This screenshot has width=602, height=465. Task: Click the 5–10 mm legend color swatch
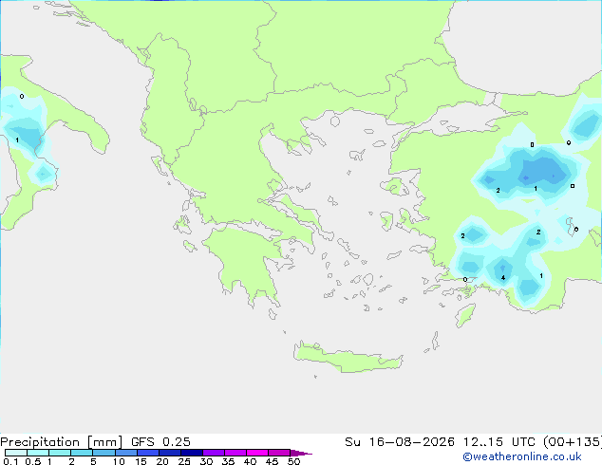pos(103,453)
